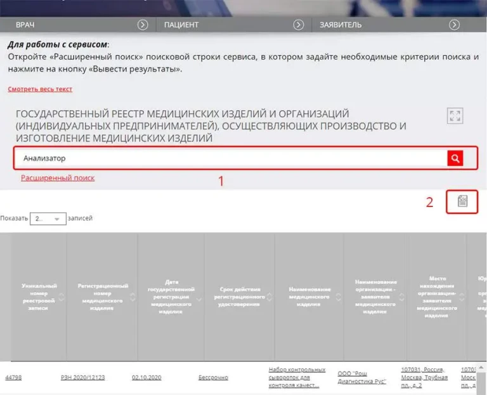
Task: Sort by «Место нахождения организации-заявителя» column
Action: click(x=462, y=297)
